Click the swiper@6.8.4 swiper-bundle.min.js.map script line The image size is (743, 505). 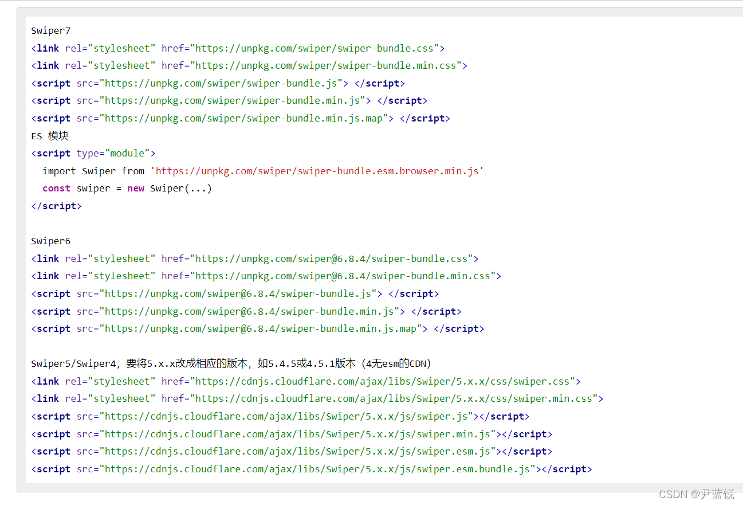(x=258, y=328)
